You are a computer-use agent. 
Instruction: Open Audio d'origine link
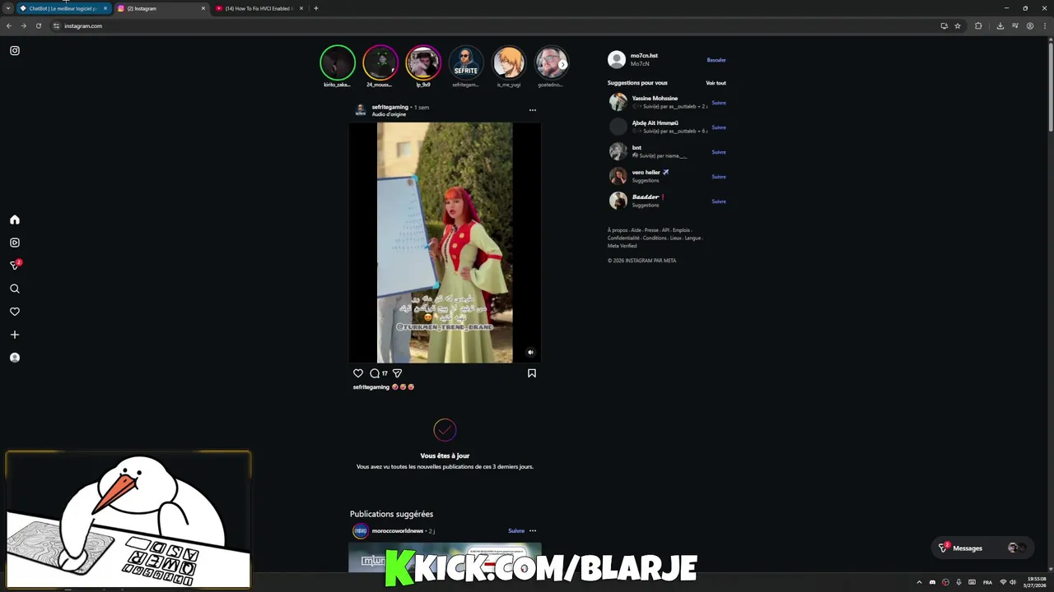coord(389,114)
